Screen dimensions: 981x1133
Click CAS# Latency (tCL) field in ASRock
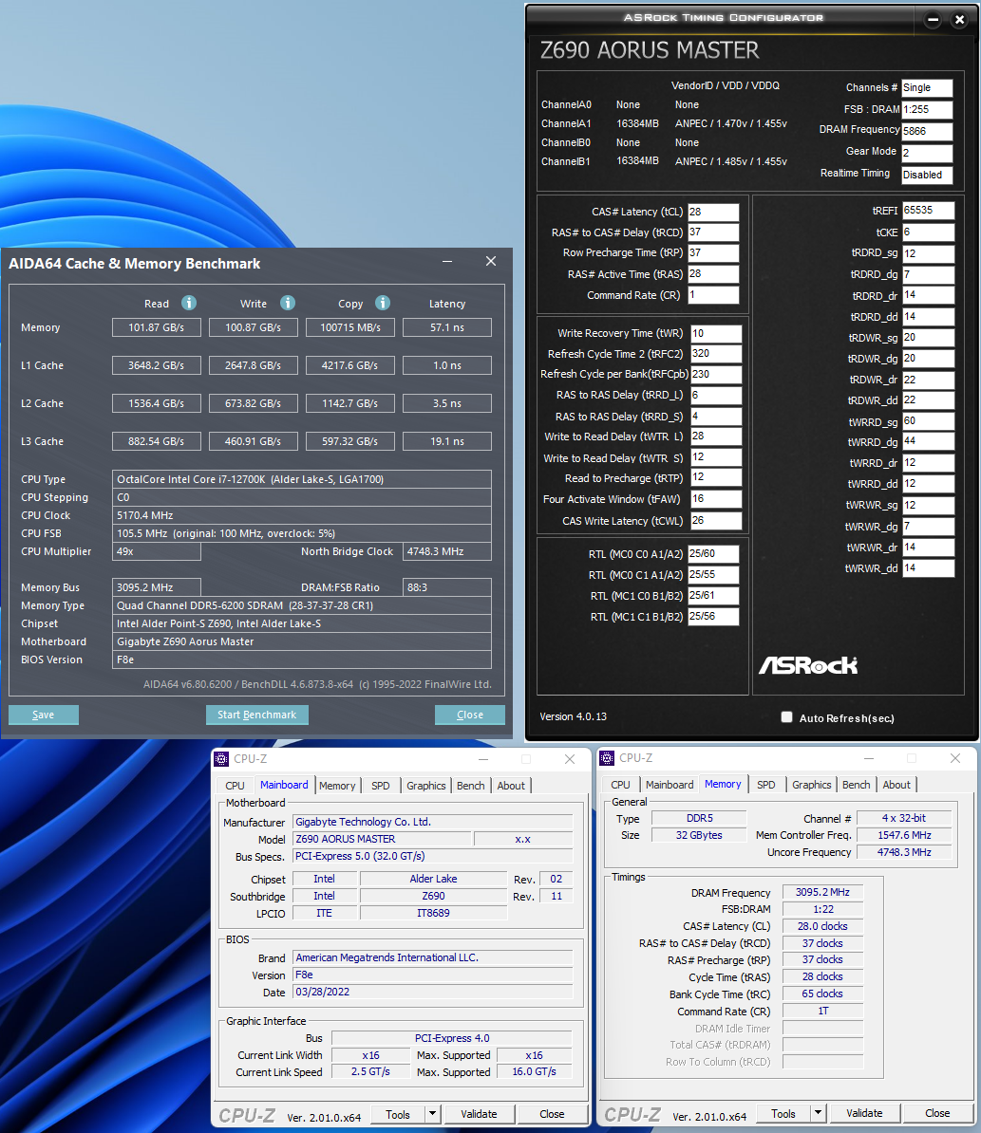click(713, 212)
